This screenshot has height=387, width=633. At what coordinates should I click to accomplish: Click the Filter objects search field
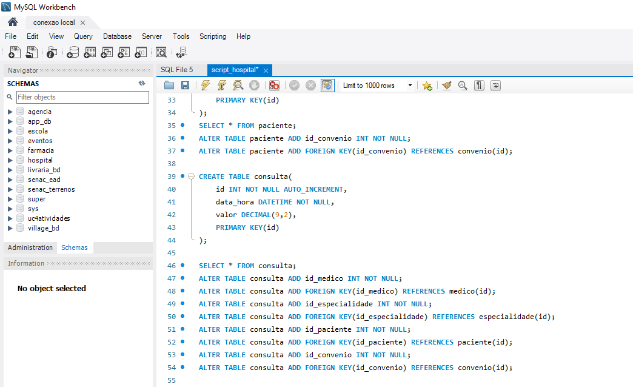[x=82, y=97]
